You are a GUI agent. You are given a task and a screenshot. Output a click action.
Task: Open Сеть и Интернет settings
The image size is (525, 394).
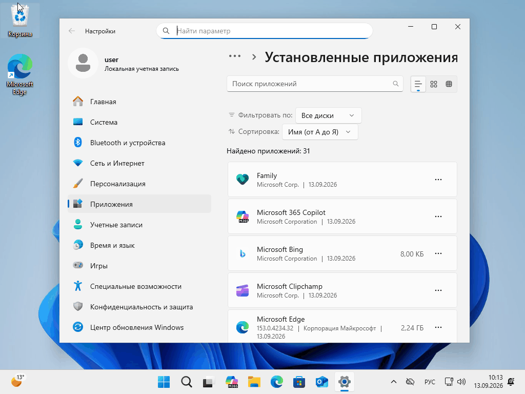click(x=139, y=163)
